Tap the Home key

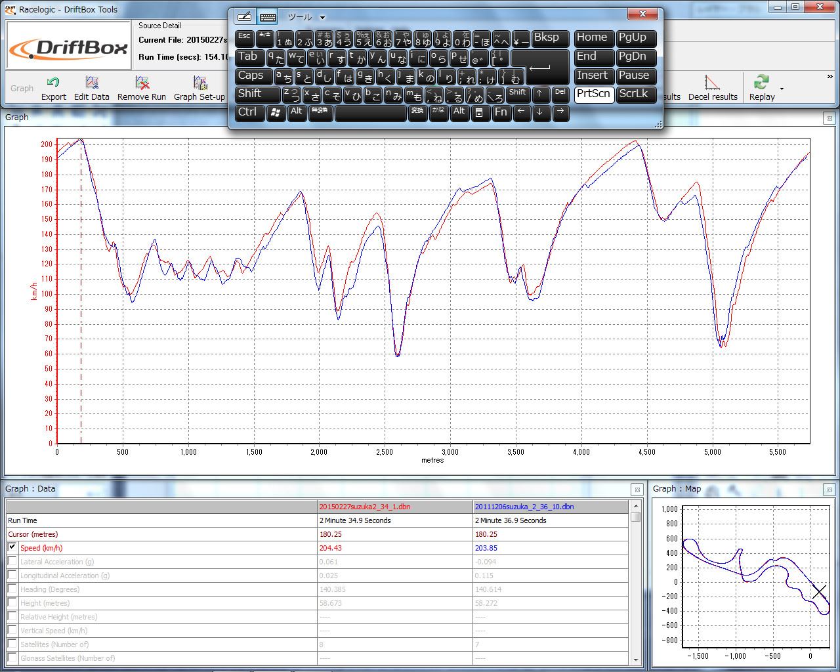coord(594,38)
